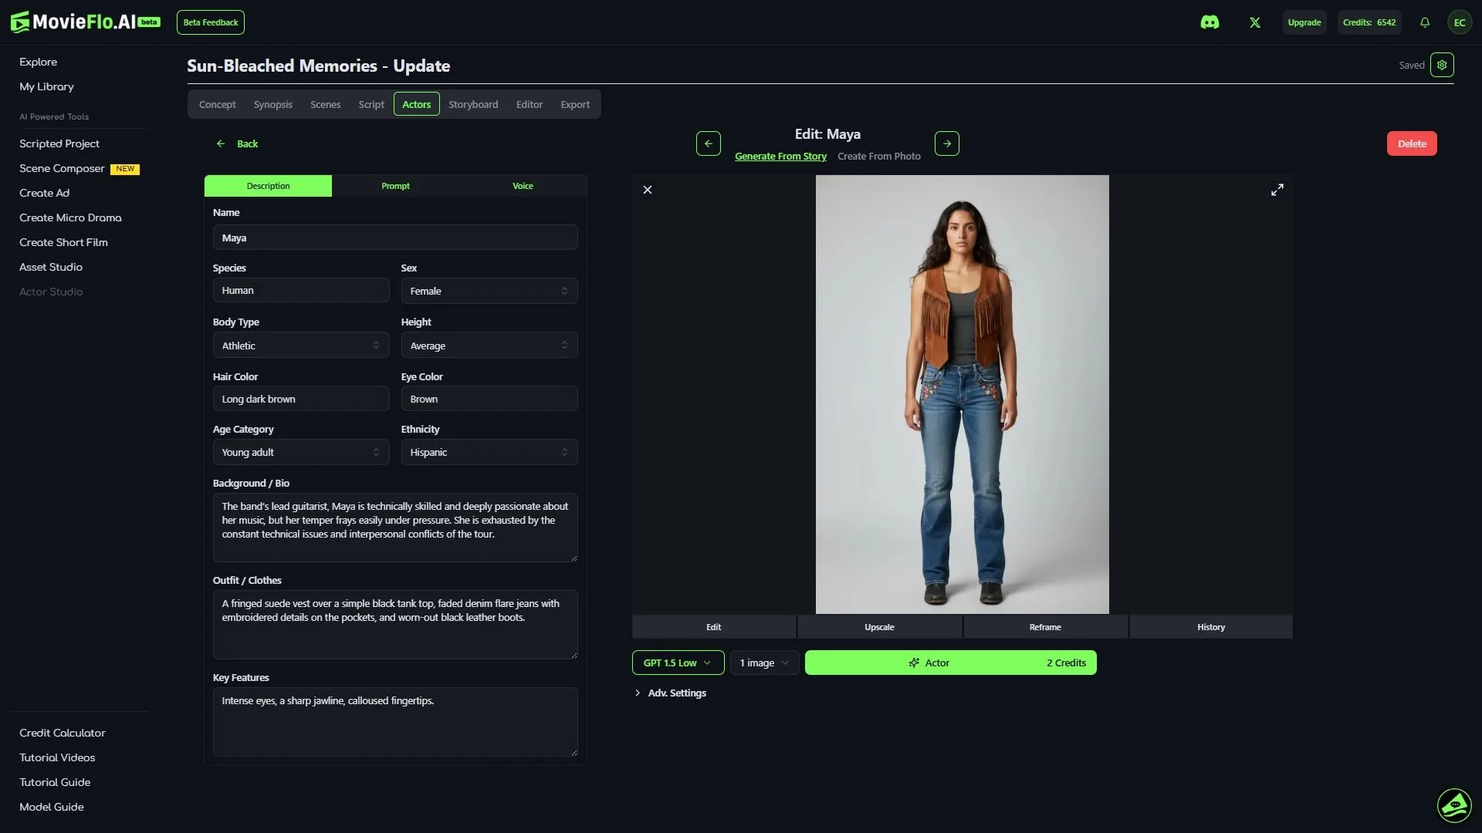Open notifications bell
This screenshot has height=833, width=1482.
point(1425,22)
